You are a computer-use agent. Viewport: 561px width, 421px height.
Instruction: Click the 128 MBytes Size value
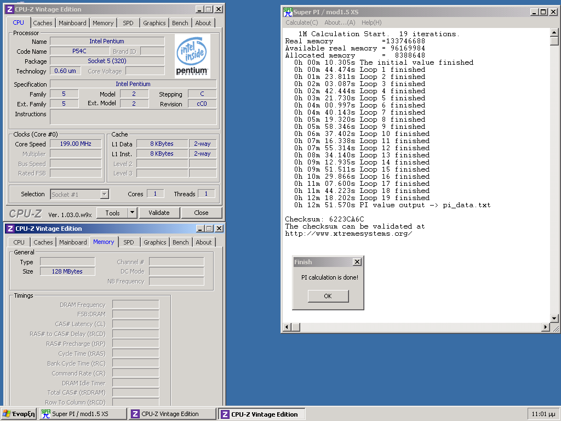pyautogui.click(x=67, y=271)
